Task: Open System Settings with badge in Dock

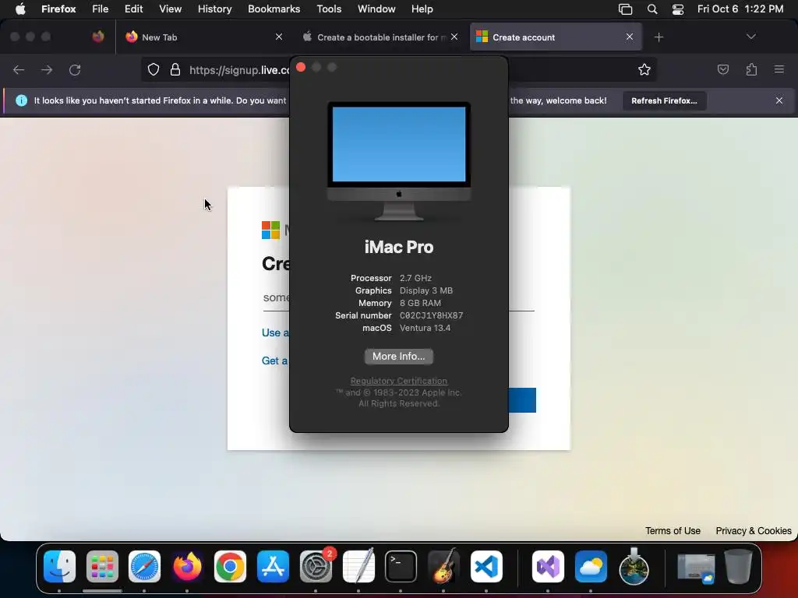Action: [316, 566]
